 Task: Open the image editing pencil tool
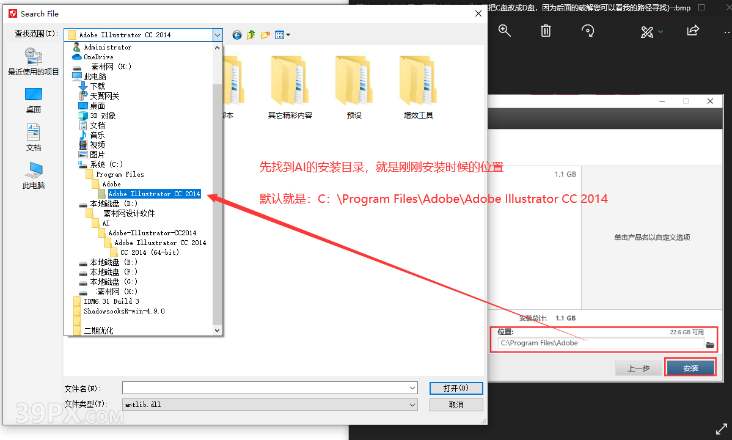(646, 32)
